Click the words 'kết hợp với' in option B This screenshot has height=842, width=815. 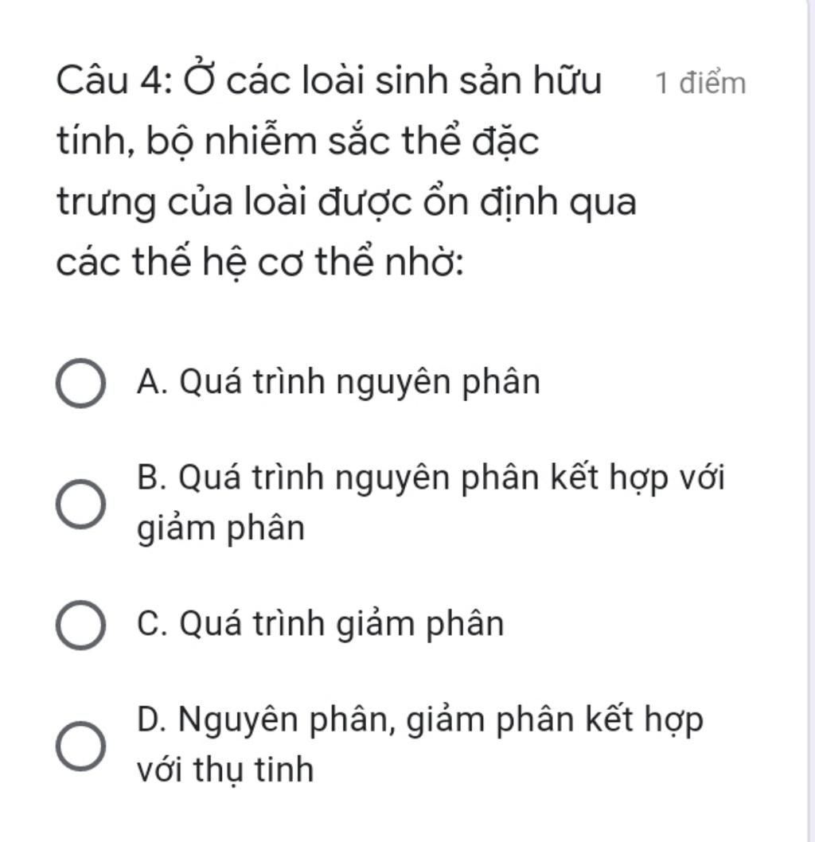point(638,478)
